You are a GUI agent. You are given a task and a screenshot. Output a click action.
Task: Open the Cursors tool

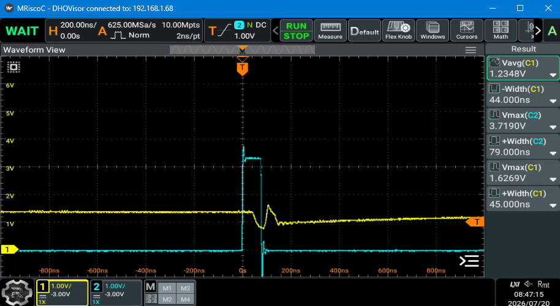coord(466,31)
